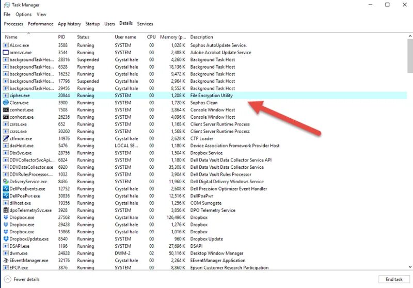Select the DDVRulesProcessor row name
The image size is (413, 288).
coord(31,174)
